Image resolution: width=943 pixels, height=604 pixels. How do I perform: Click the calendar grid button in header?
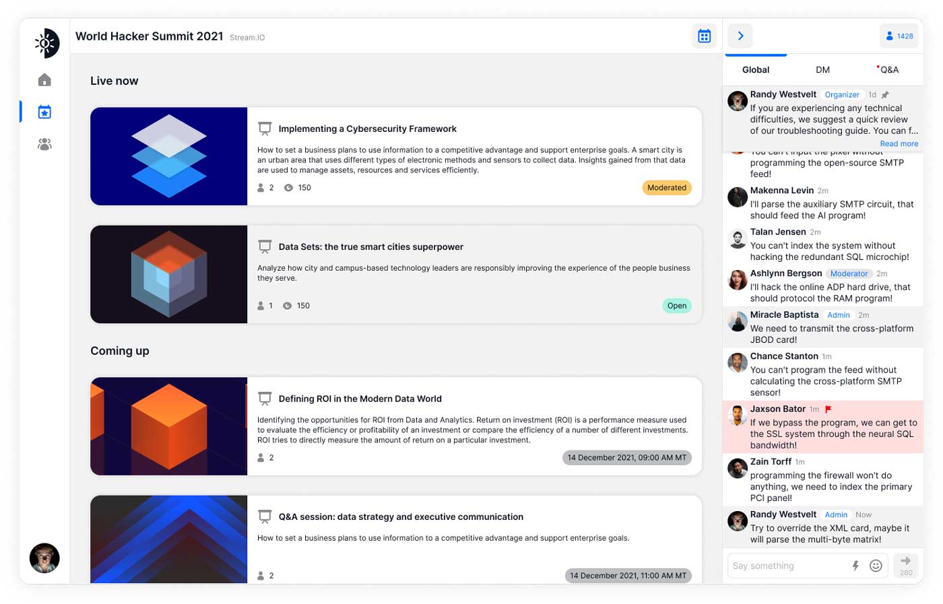tap(704, 36)
